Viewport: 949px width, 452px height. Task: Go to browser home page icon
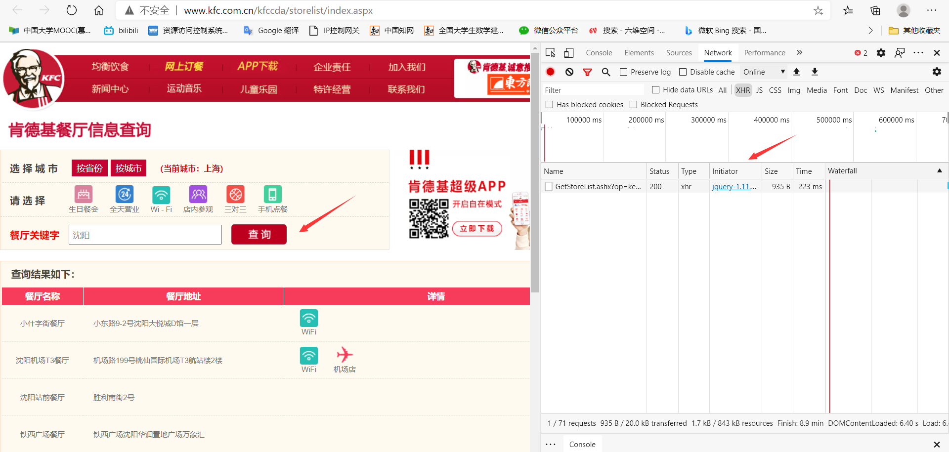point(99,10)
